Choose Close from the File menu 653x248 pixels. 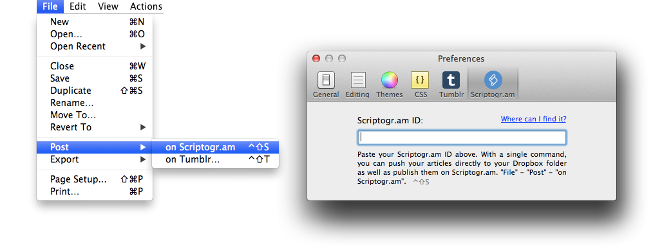click(x=95, y=66)
